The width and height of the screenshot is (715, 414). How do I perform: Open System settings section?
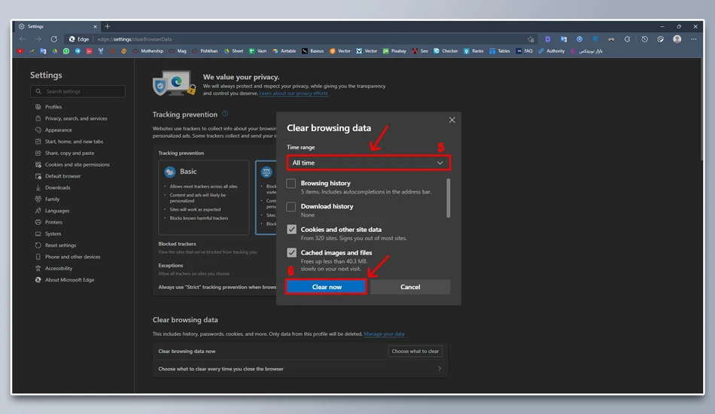(53, 234)
